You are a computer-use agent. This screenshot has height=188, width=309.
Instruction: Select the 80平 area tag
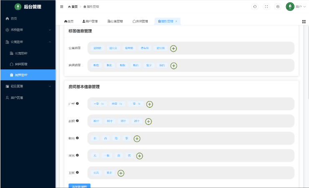tap(96, 121)
